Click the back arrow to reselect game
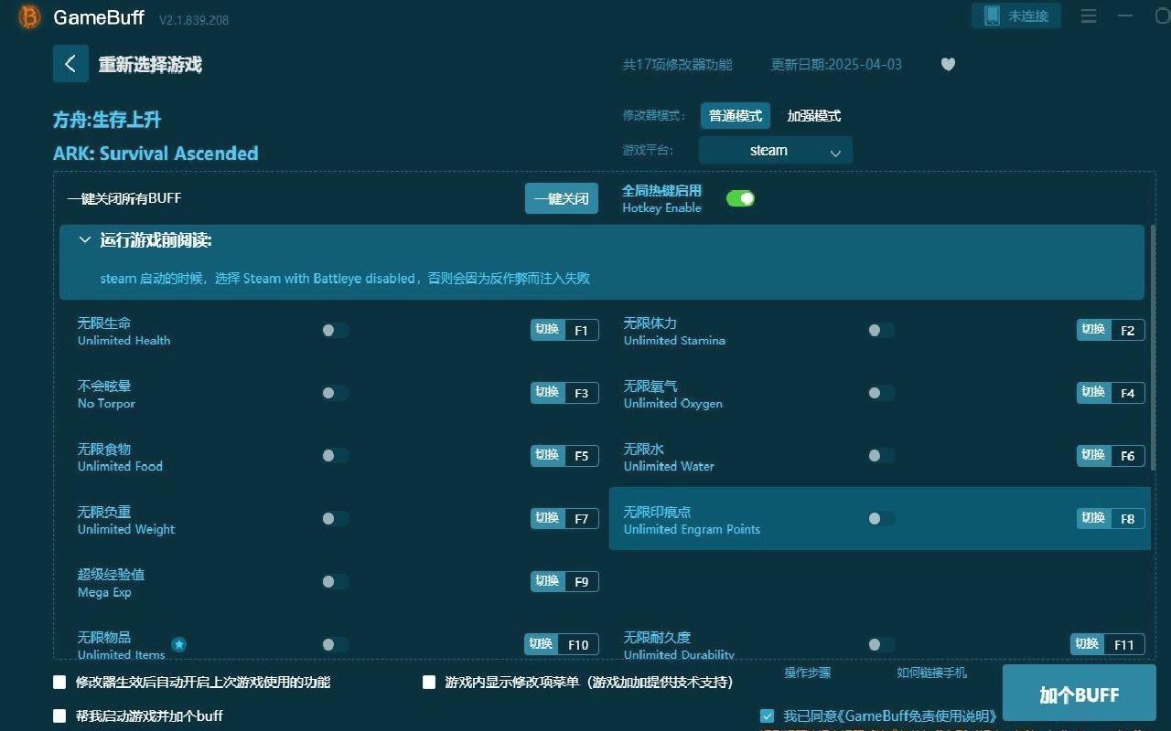The width and height of the screenshot is (1171, 731). (x=70, y=64)
